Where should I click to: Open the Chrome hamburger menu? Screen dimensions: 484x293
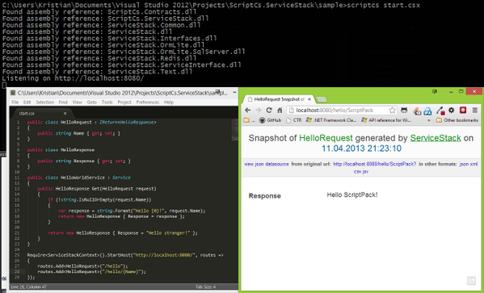point(475,110)
